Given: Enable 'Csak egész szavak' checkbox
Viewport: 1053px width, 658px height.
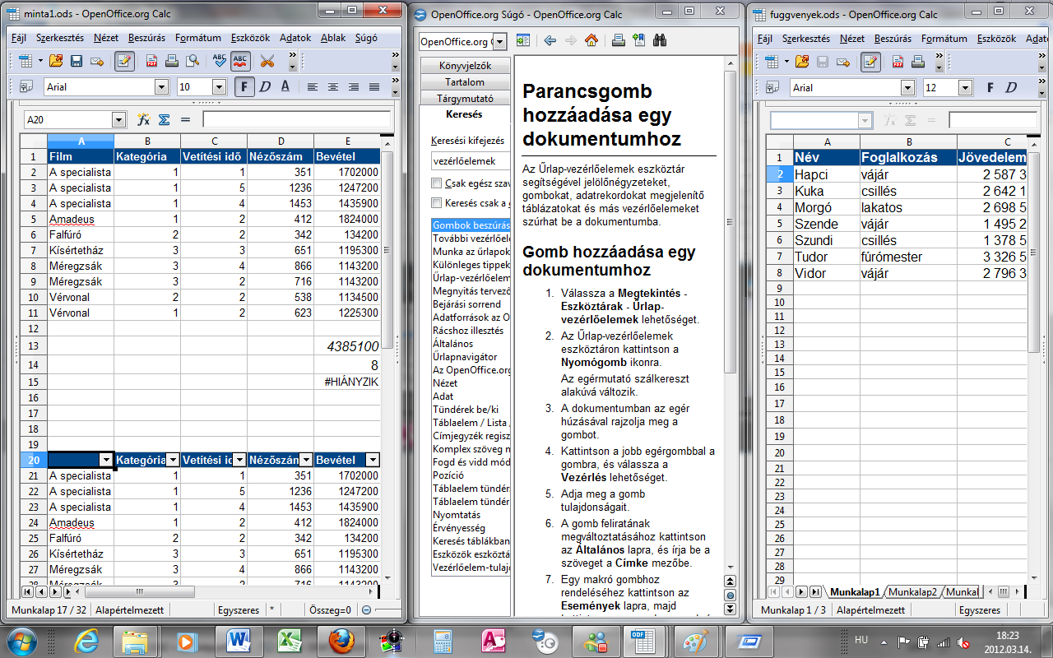Looking at the screenshot, I should [x=437, y=183].
